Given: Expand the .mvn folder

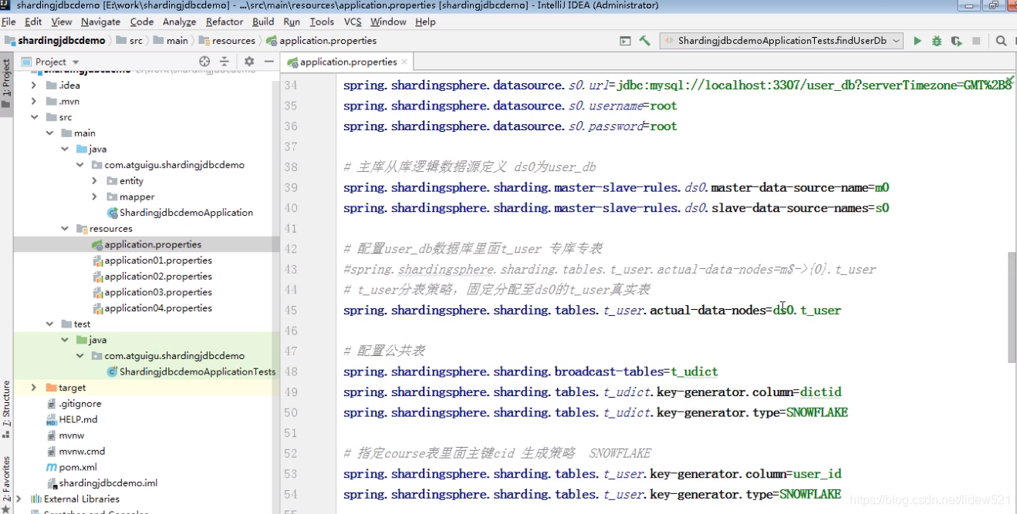Looking at the screenshot, I should pos(34,102).
